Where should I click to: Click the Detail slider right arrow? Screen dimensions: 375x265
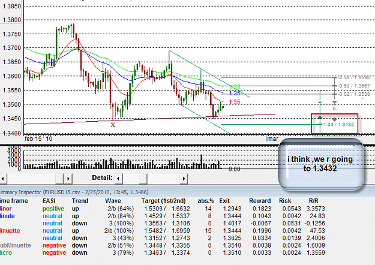(x=184, y=179)
